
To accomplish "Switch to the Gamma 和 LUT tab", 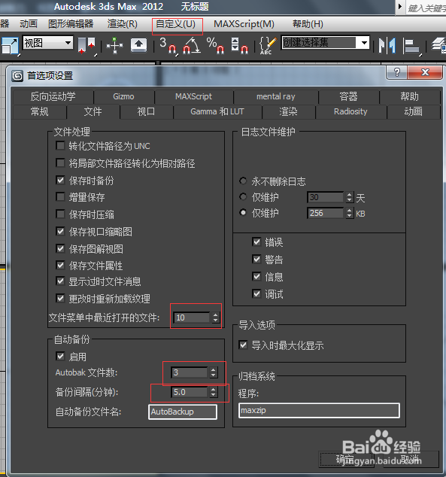I will pos(217,111).
